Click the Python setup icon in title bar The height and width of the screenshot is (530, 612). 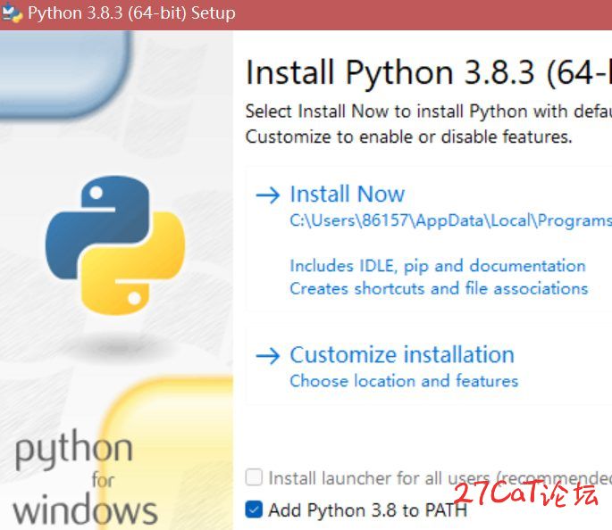coord(12,13)
